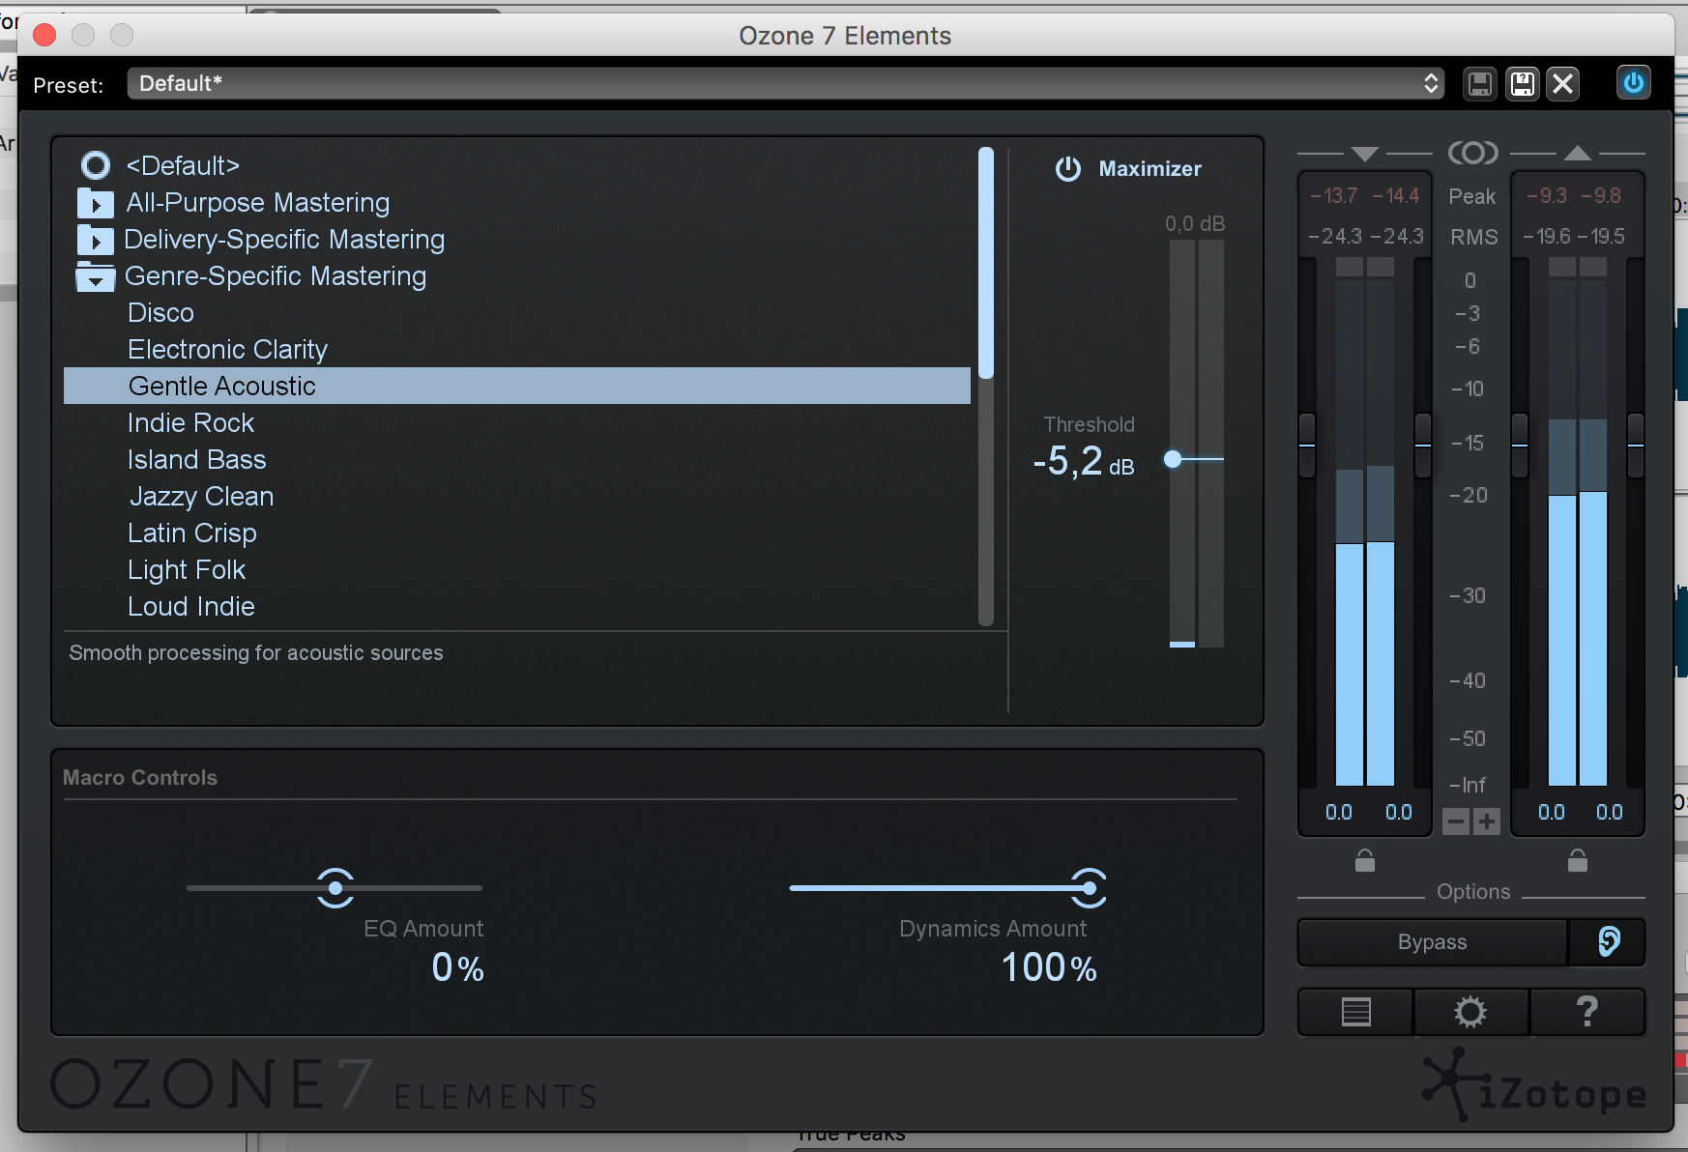The height and width of the screenshot is (1152, 1688).
Task: Click the save-as preset icon with question mark
Action: tap(1521, 83)
